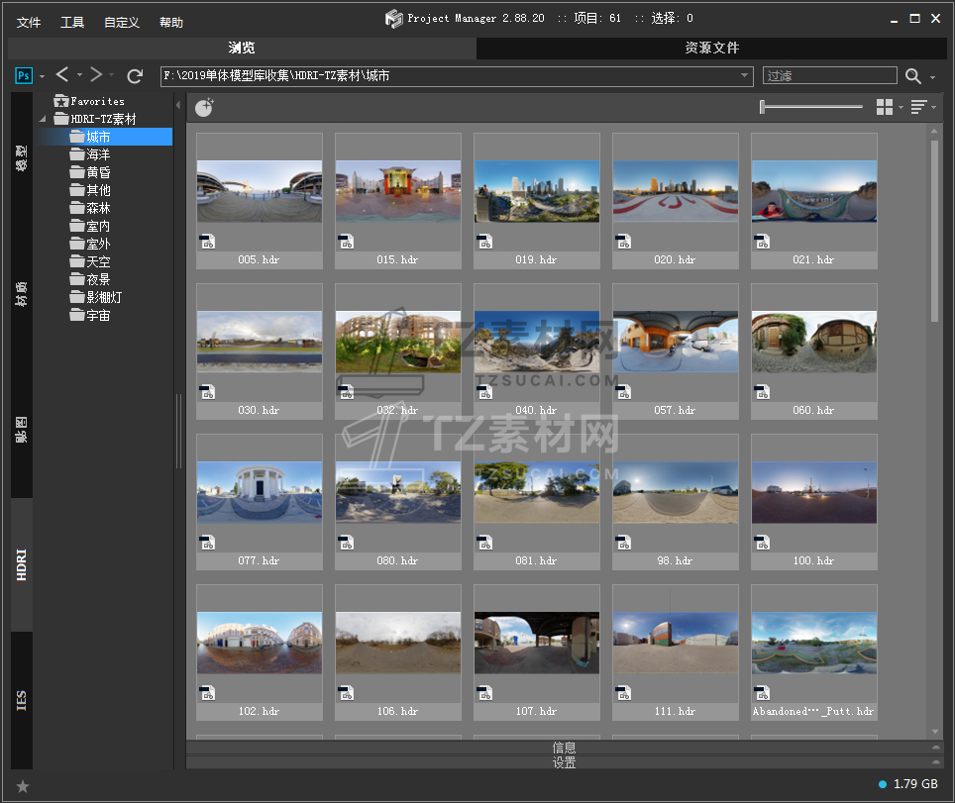This screenshot has width=955, height=803.
Task: Expand the folder path dropdown list
Action: coord(744,75)
